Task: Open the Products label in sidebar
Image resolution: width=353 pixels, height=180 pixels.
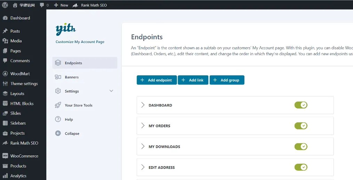Action: point(18,166)
